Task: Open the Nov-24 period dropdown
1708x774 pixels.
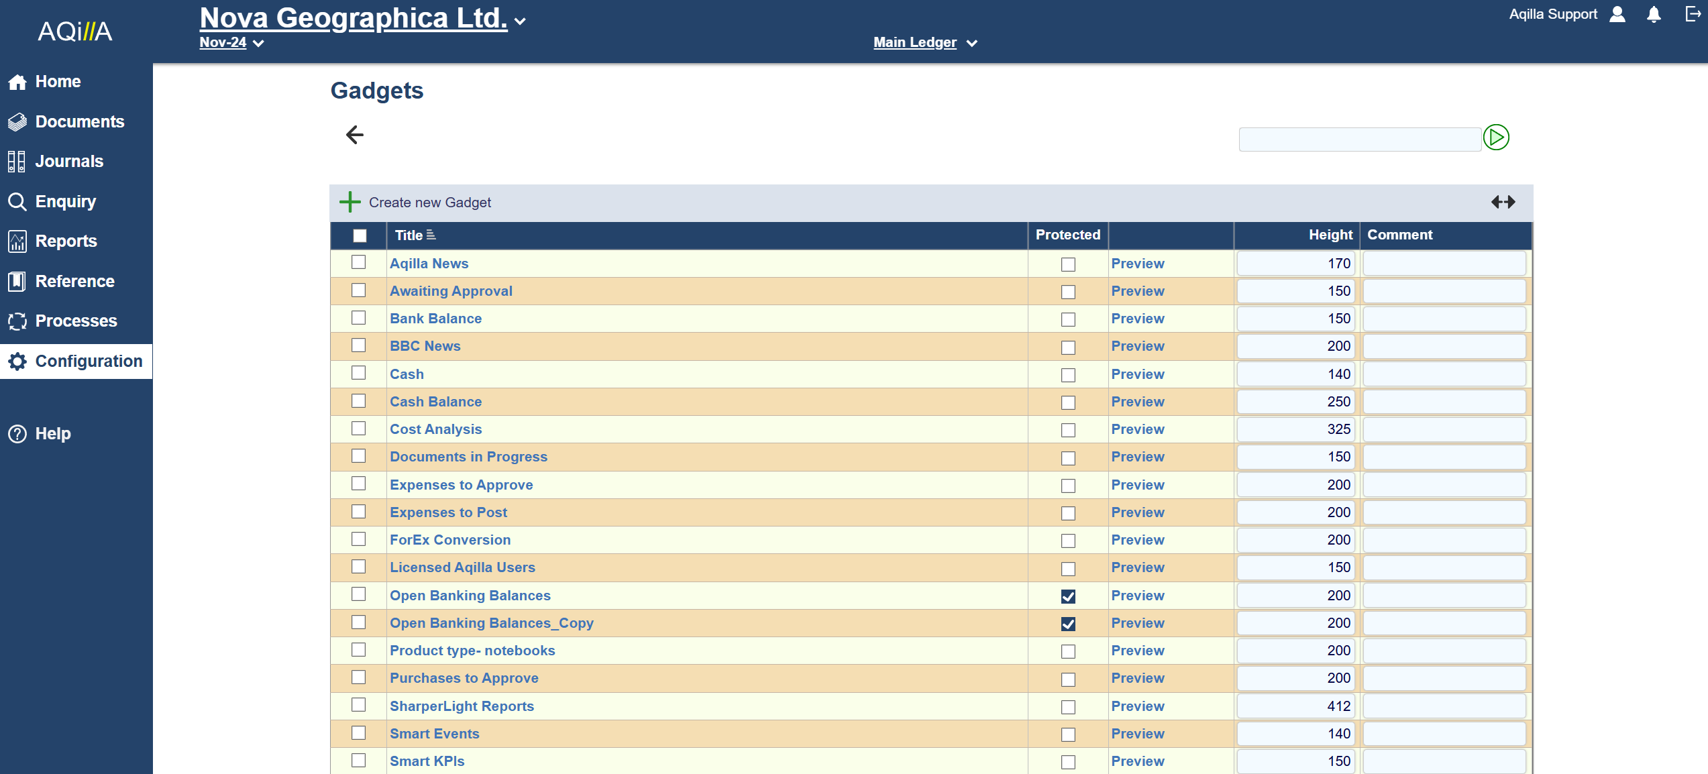Action: click(258, 44)
